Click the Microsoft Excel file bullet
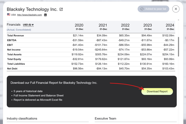Screen dimensions: 186x124 coord(38,100)
